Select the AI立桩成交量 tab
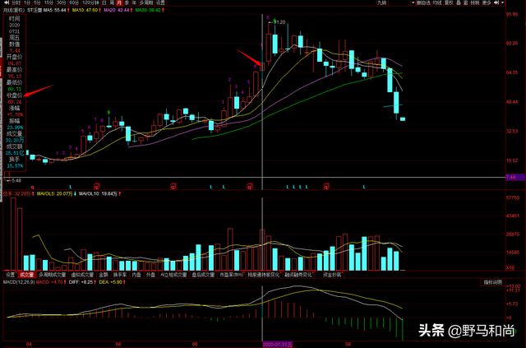 pos(173,275)
